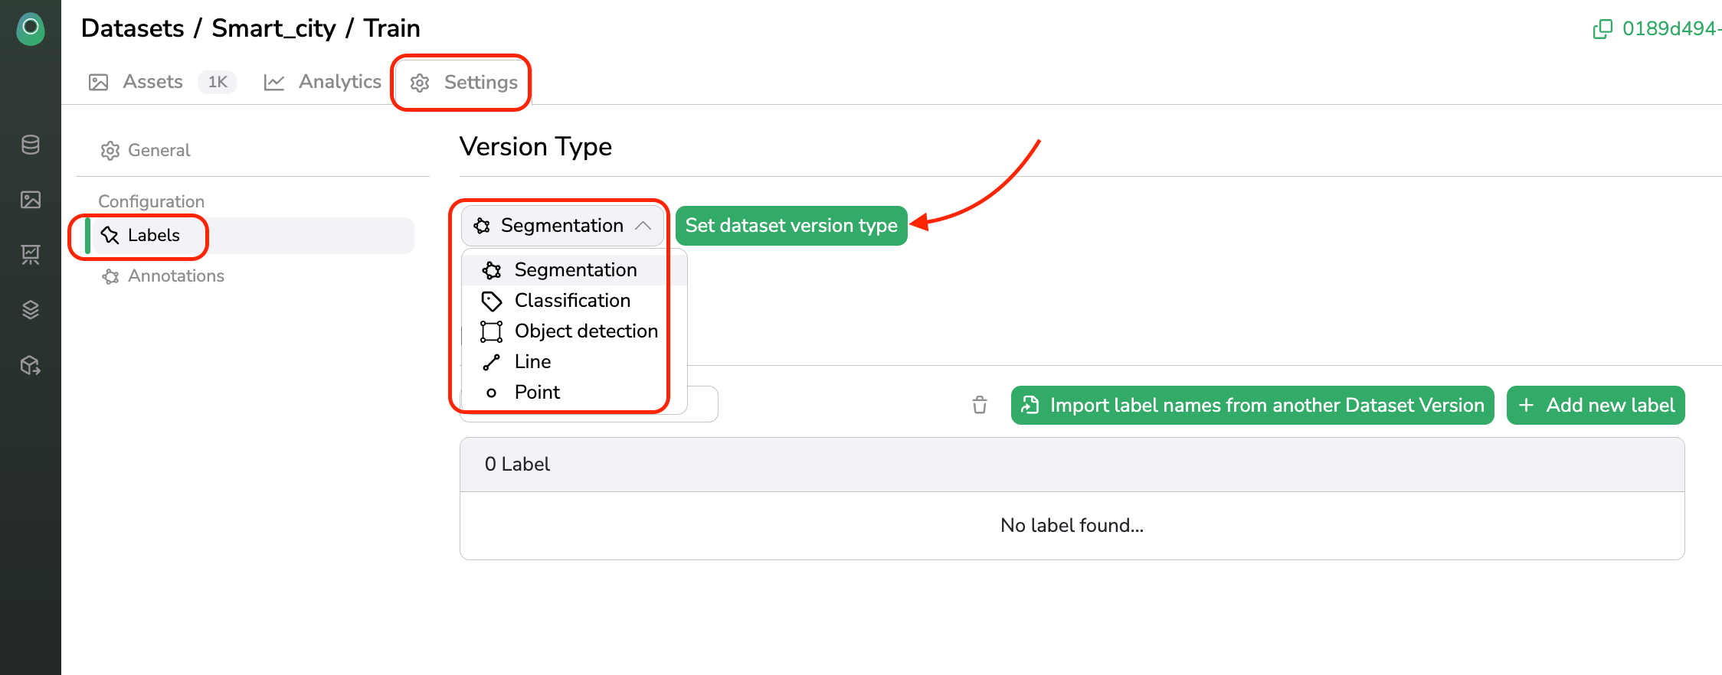
Task: Switch to the Assets tab
Action: coord(152,82)
